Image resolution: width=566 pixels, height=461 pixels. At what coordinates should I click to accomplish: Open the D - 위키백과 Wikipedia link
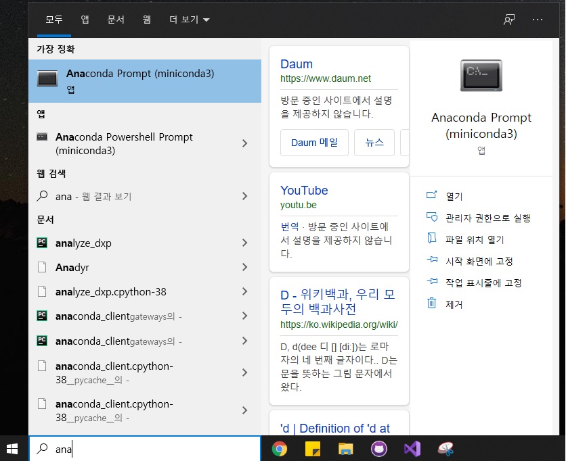[338, 301]
